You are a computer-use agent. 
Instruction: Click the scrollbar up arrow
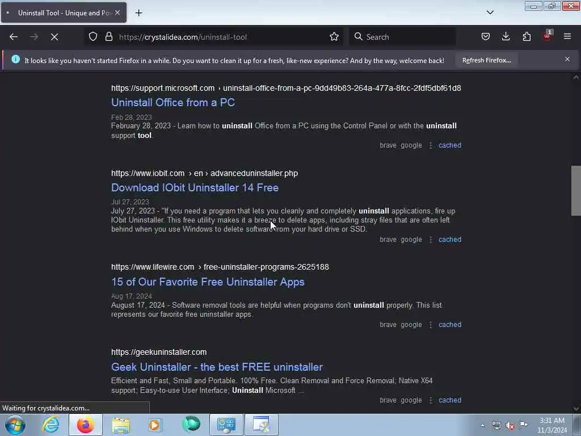(576, 77)
